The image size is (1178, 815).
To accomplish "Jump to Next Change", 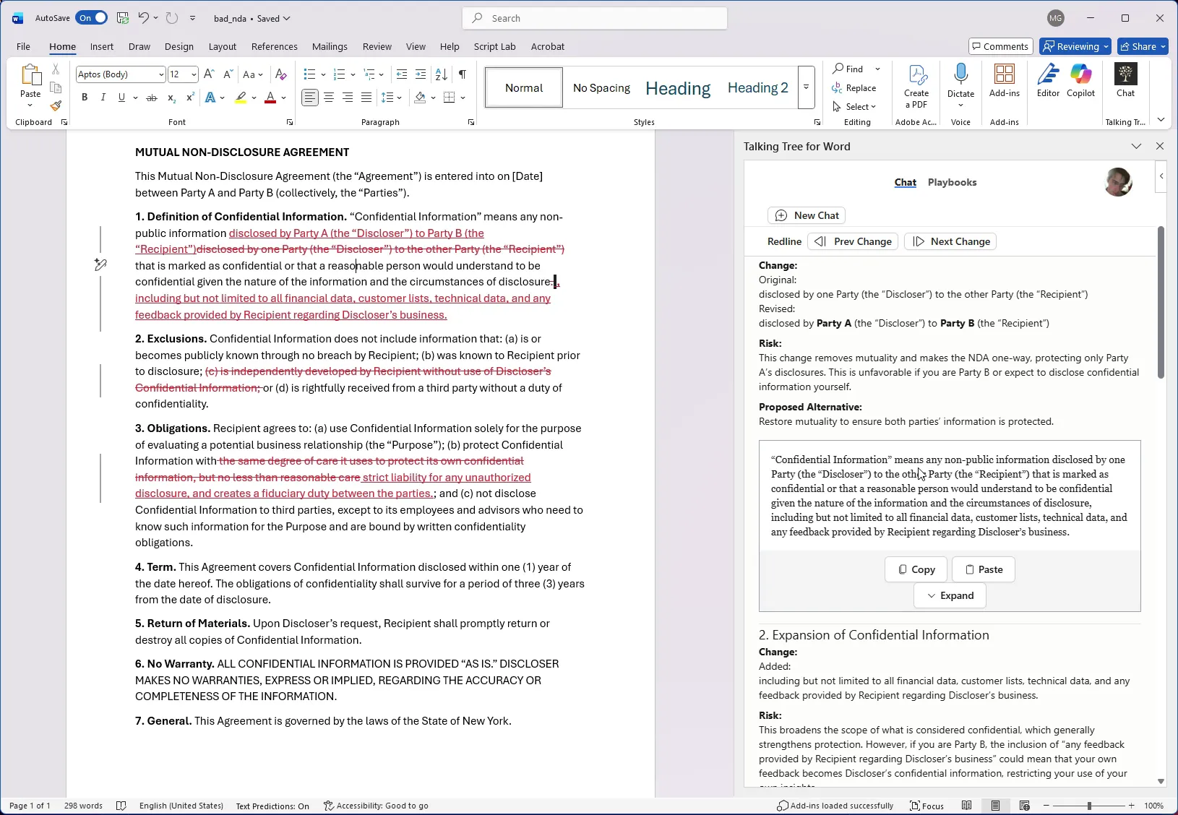I will [x=950, y=241].
